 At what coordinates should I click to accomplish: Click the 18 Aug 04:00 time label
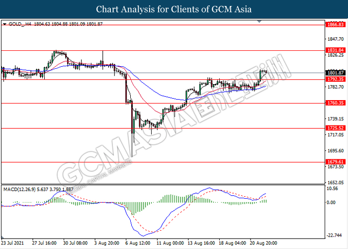[232, 243]
